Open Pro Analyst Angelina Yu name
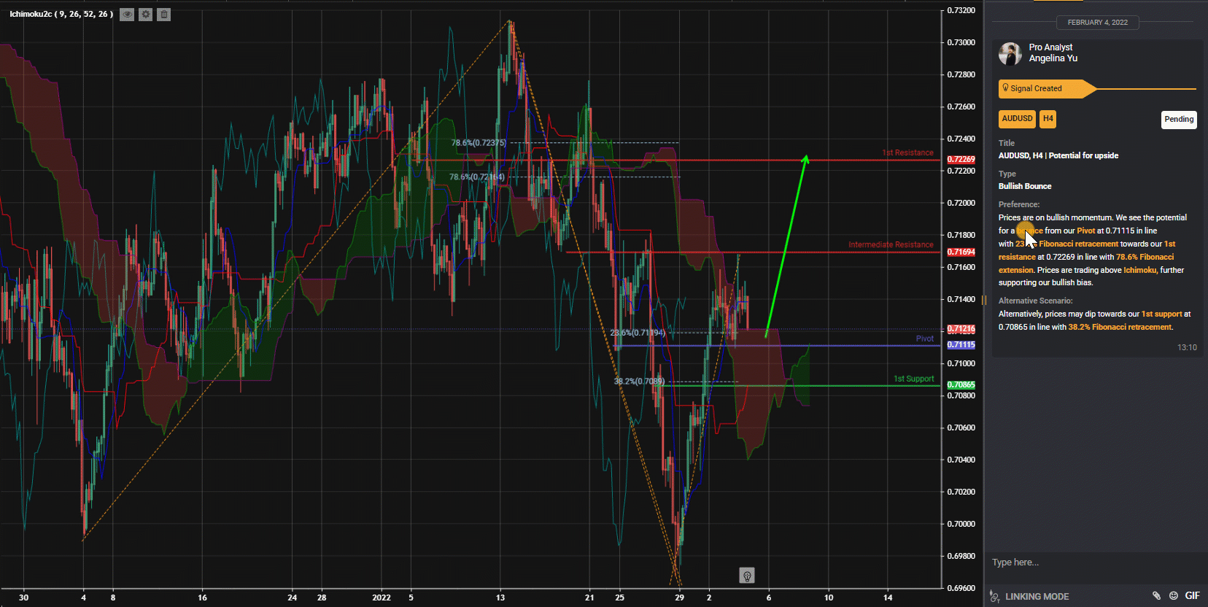Viewport: 1208px width, 607px height. coord(1053,53)
